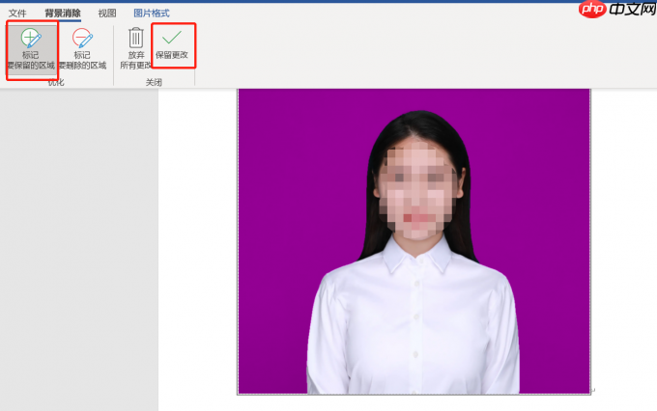The width and height of the screenshot is (657, 411).
Task: Discard all changes via trash icon (放弃所有更改)
Action: (x=136, y=49)
